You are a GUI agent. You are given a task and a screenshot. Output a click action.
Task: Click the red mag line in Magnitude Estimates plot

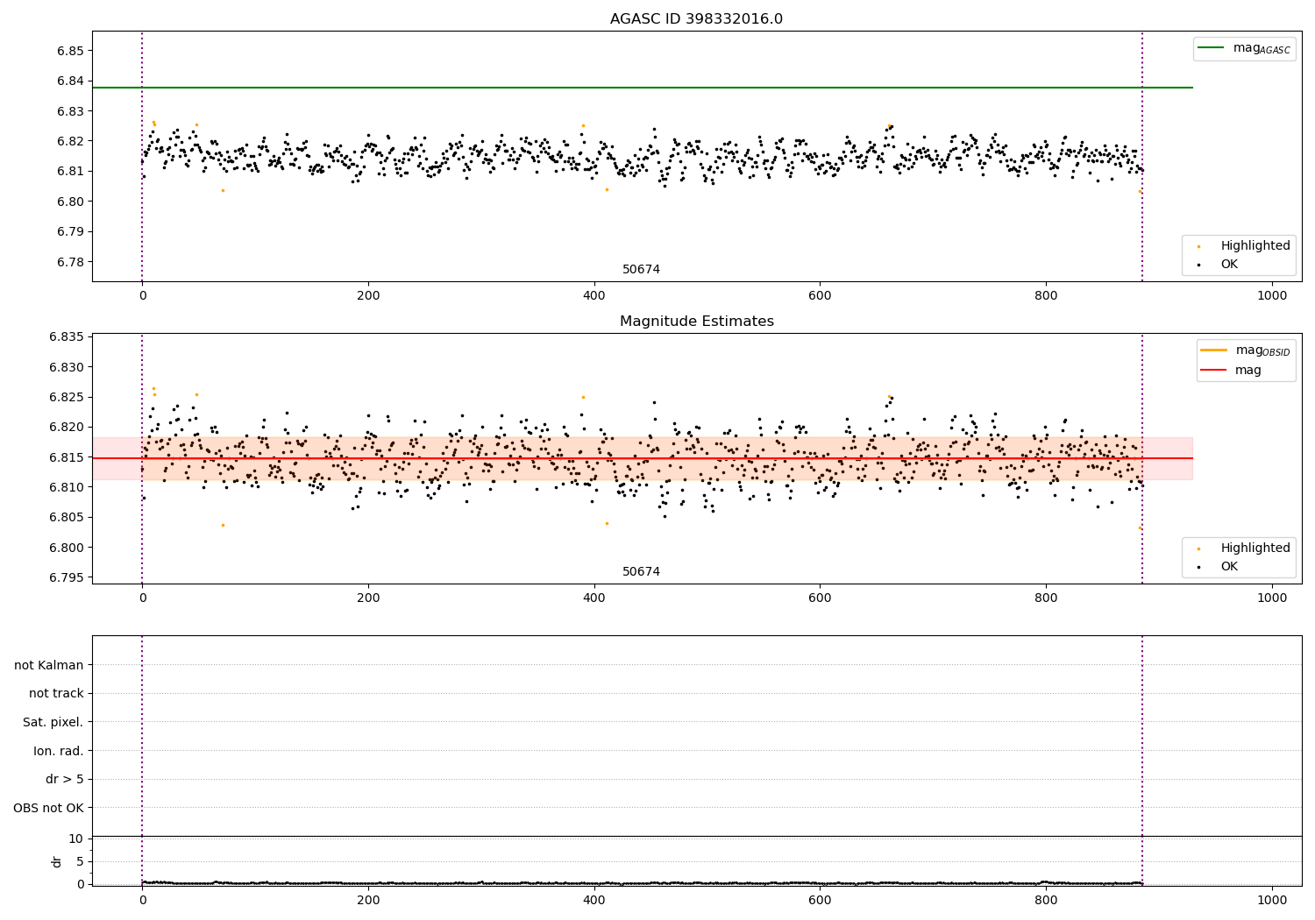point(643,458)
